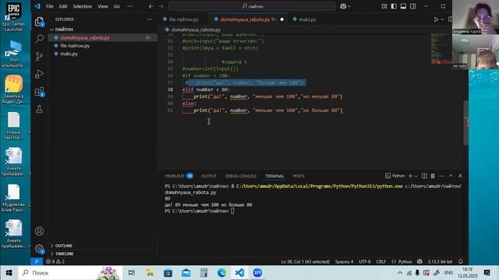The width and height of the screenshot is (499, 280).
Task: Open the Accounts menu in activity bar
Action: (x=39, y=231)
